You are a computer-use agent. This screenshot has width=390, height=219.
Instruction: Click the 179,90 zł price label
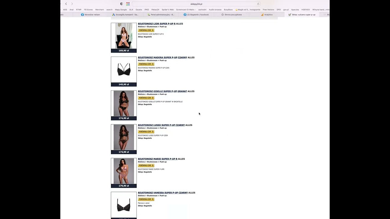(x=124, y=186)
